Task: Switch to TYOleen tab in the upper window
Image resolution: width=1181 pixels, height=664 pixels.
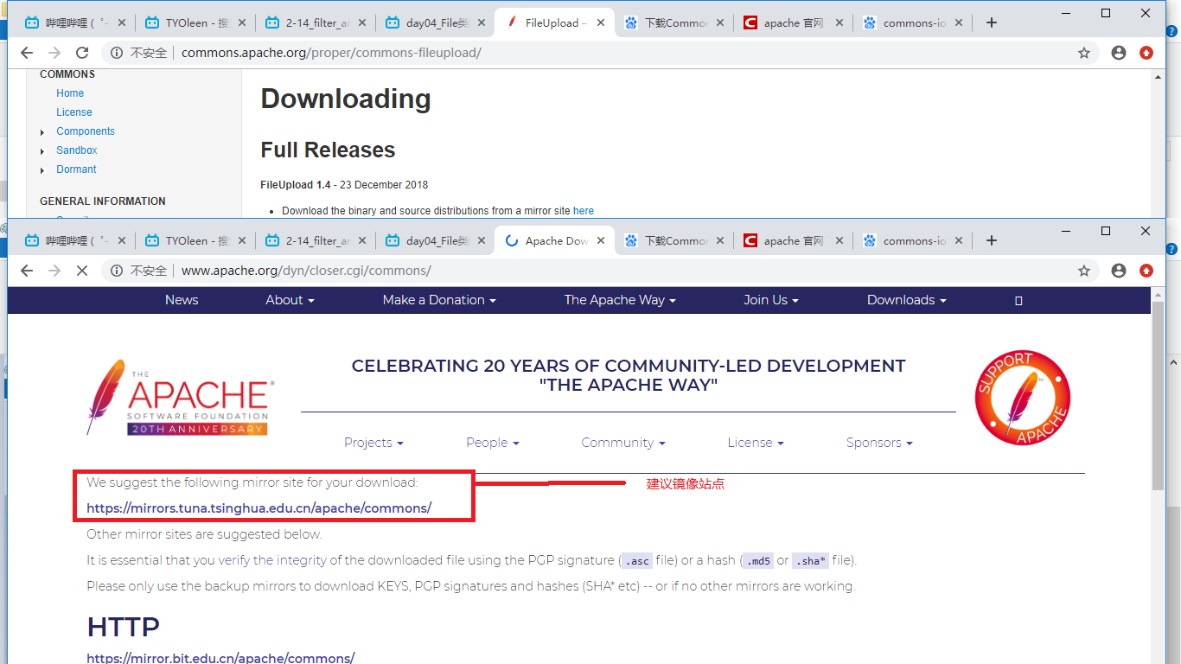Action: (x=196, y=23)
